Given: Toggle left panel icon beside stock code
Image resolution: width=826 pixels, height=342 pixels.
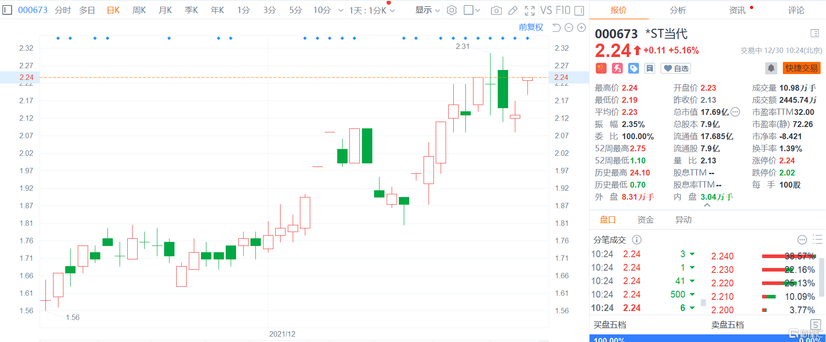Looking at the screenshot, I should pyautogui.click(x=7, y=10).
